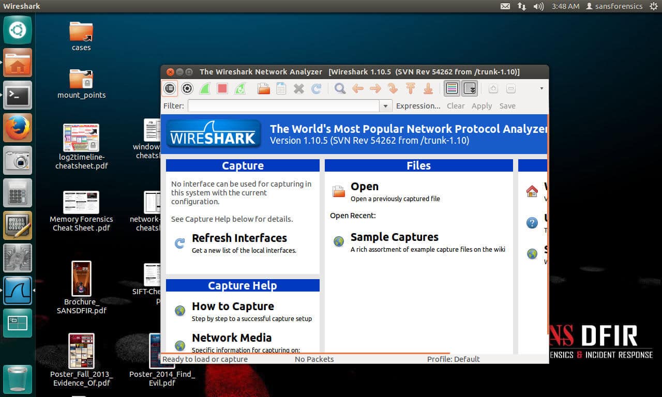This screenshot has height=397, width=662.
Task: Stop the running capture
Action: 222,88
